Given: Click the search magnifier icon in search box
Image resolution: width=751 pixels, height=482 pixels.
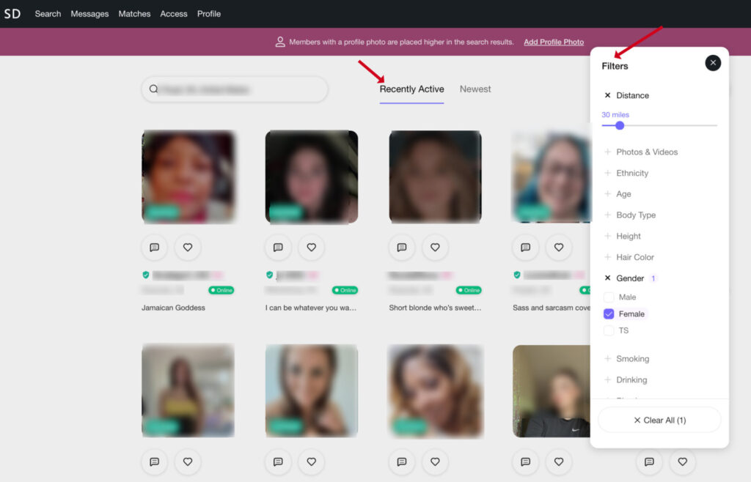Looking at the screenshot, I should coord(154,89).
